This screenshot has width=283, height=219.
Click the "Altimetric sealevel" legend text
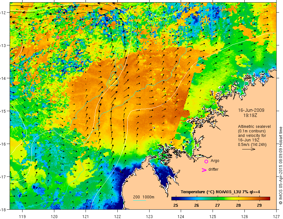[254, 127]
